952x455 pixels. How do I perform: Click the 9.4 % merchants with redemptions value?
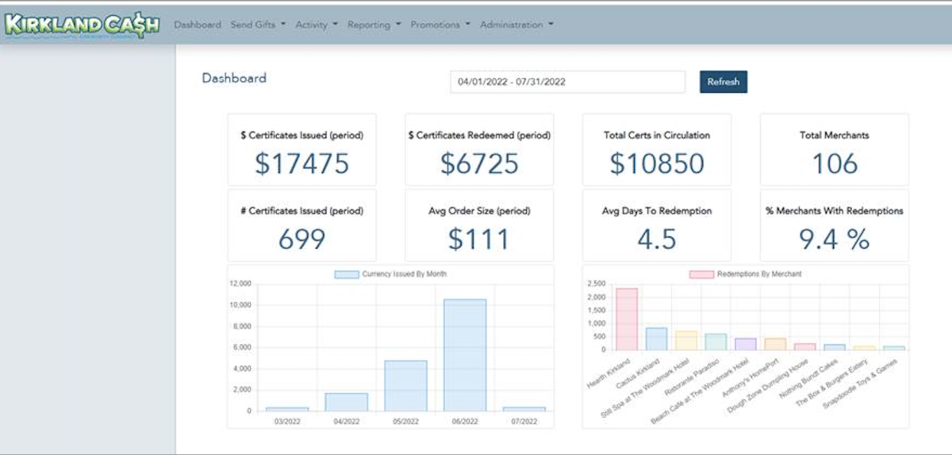click(835, 239)
